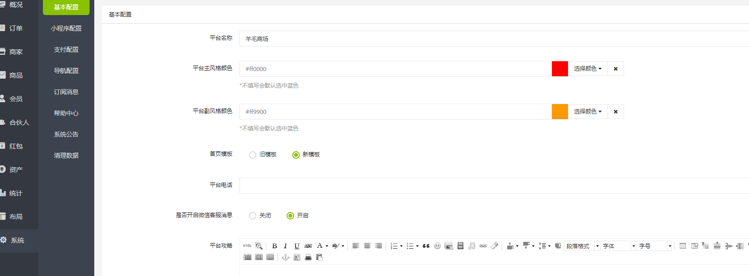
Task: Switch editor to HTML source mode
Action: pos(247,246)
